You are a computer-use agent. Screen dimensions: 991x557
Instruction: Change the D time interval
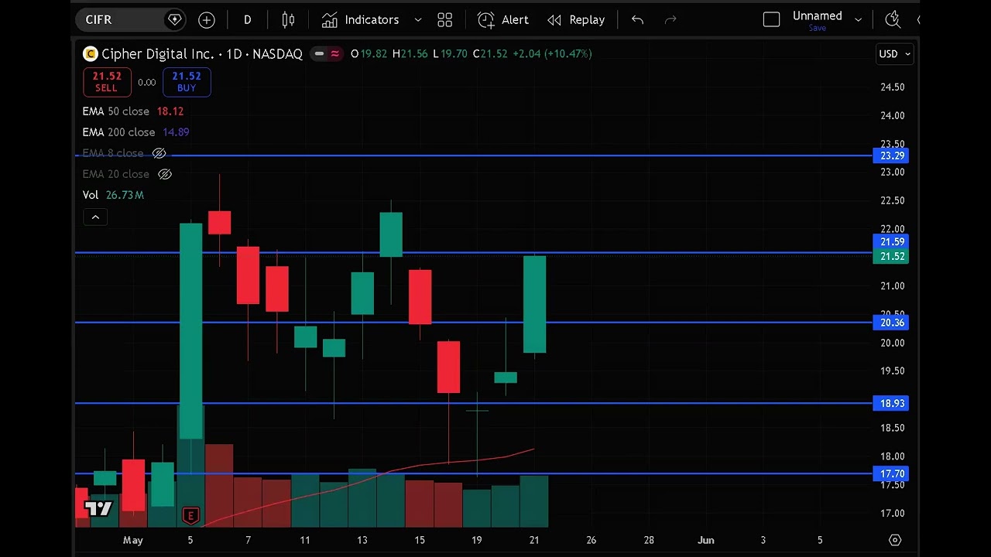248,20
